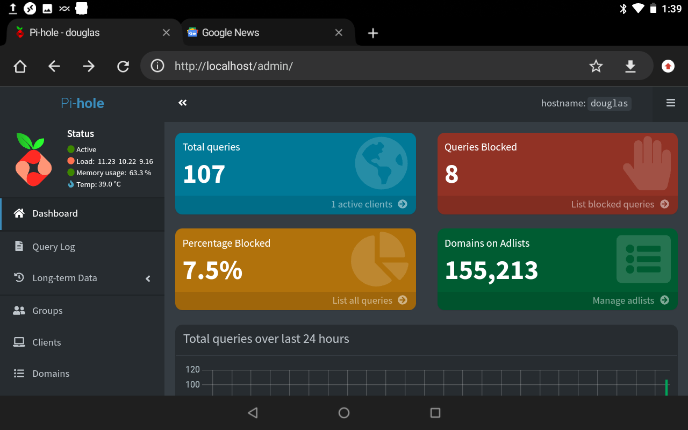Click the 7.5% percentage value
The height and width of the screenshot is (430, 688).
(213, 270)
